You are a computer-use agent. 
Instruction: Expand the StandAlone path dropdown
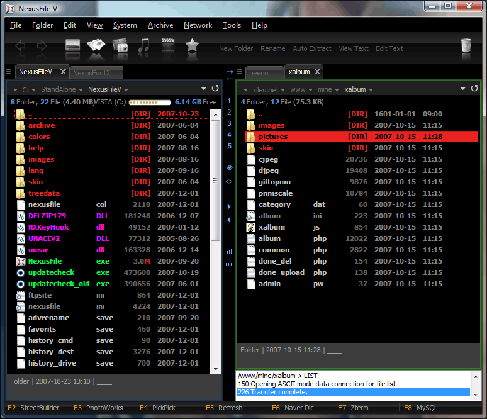coord(81,90)
